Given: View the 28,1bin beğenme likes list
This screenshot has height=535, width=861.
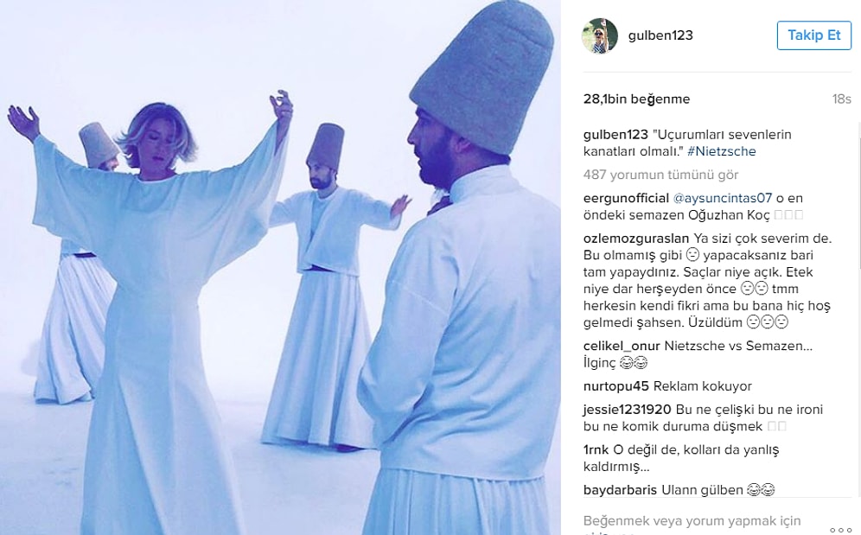Looking at the screenshot, I should pyautogui.click(x=636, y=99).
